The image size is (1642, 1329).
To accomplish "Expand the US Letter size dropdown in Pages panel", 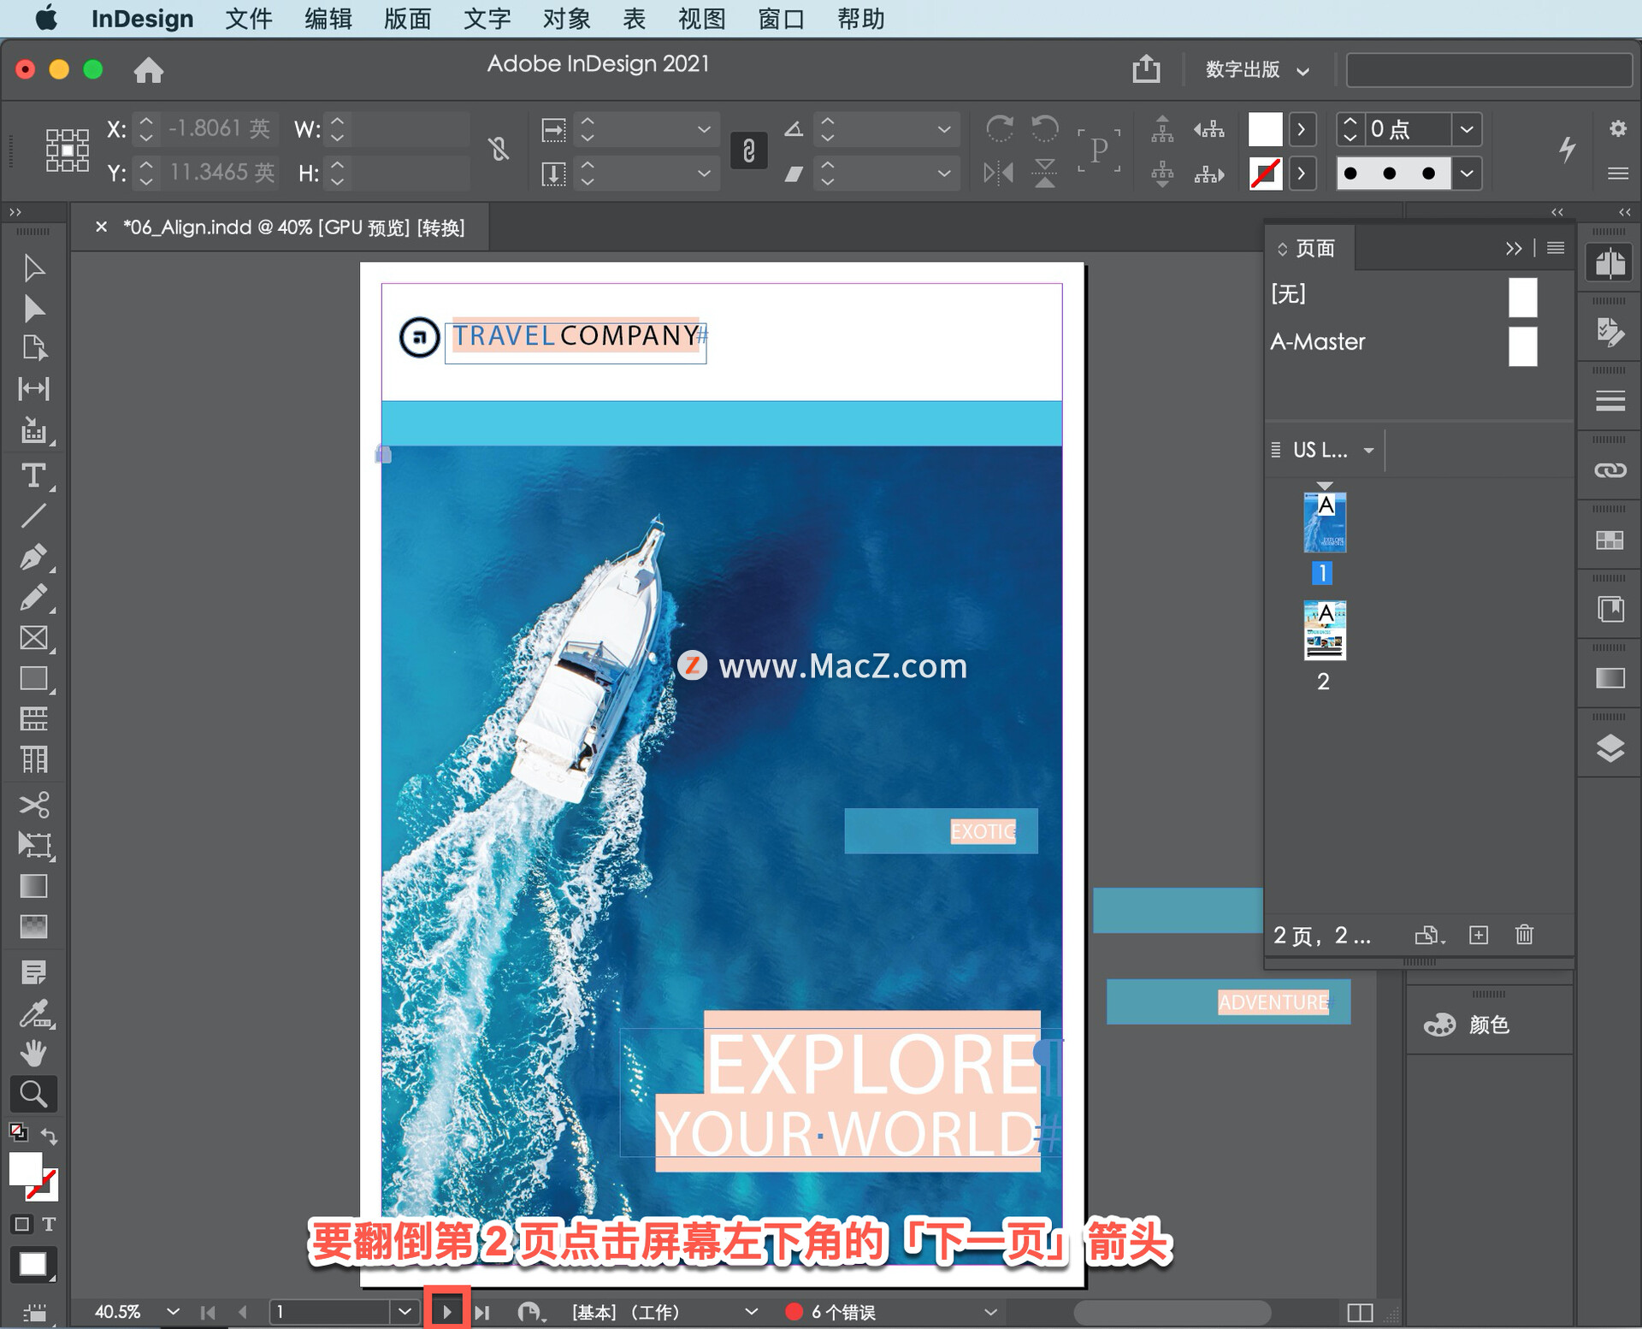I will pos(1368,450).
